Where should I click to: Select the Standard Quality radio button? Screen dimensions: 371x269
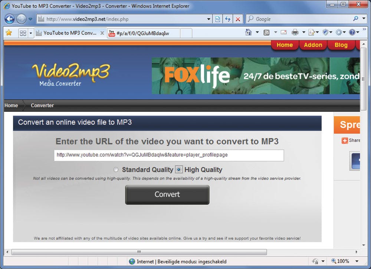point(116,170)
